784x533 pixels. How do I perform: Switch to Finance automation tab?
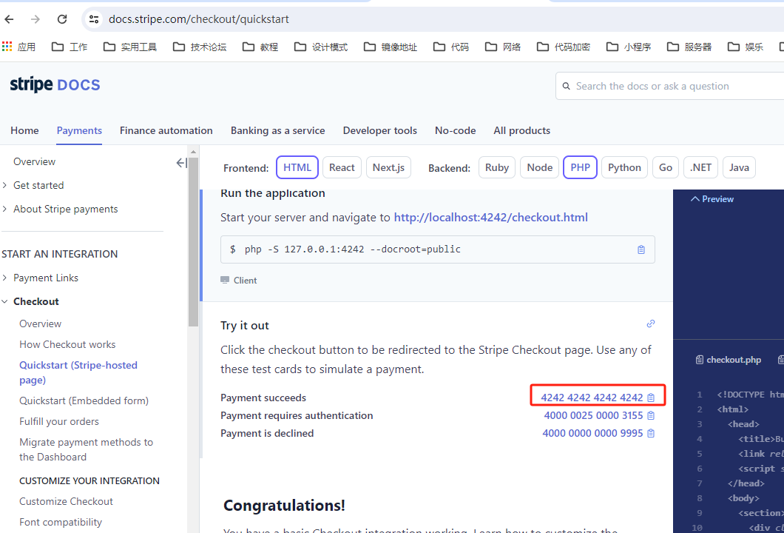pos(166,130)
